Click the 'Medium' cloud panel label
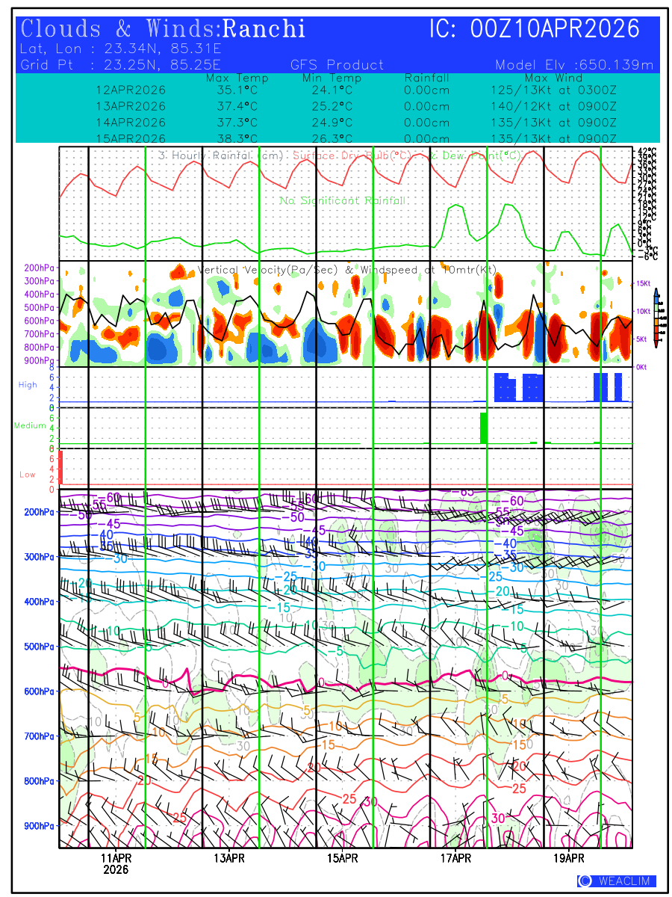Image resolution: width=672 pixels, height=897 pixels. tap(30, 426)
